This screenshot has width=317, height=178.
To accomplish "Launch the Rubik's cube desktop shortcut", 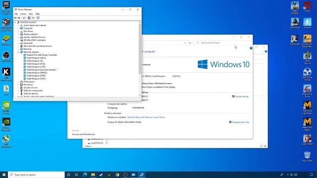I will tap(6, 24).
